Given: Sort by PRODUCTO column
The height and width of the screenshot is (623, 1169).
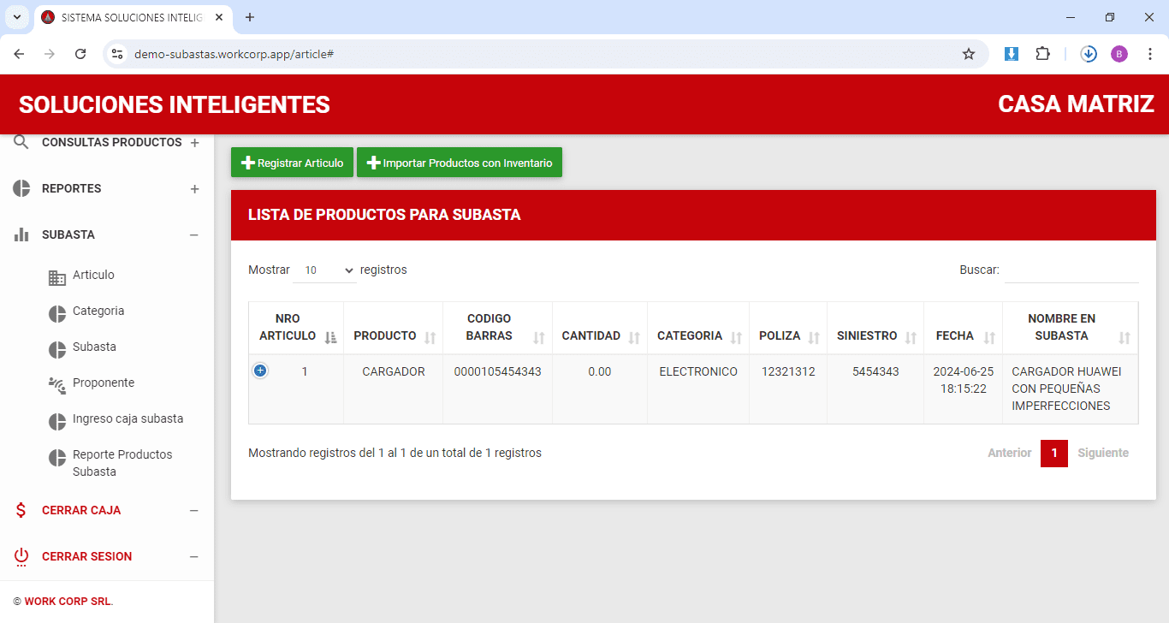Looking at the screenshot, I should point(393,328).
